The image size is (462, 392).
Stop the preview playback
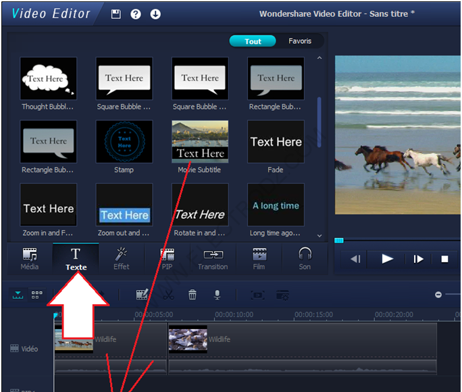click(444, 259)
